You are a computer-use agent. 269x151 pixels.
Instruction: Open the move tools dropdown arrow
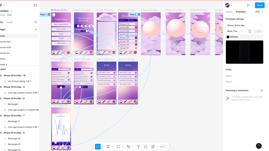(102, 147)
